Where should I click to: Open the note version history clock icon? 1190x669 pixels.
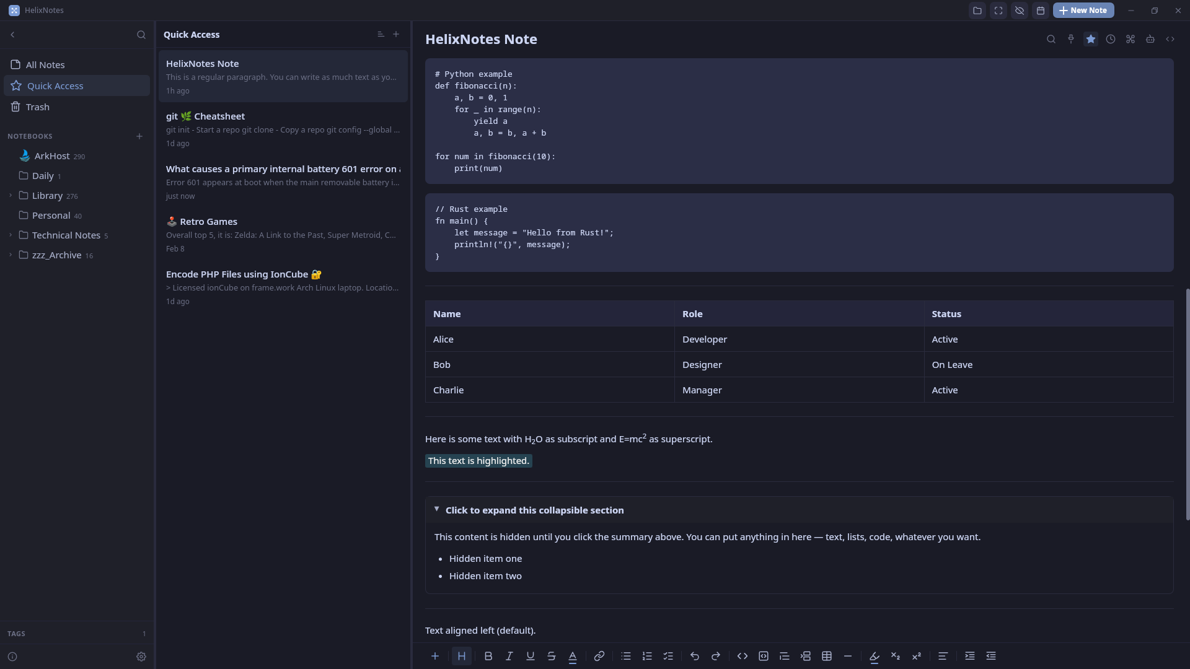coord(1111,39)
